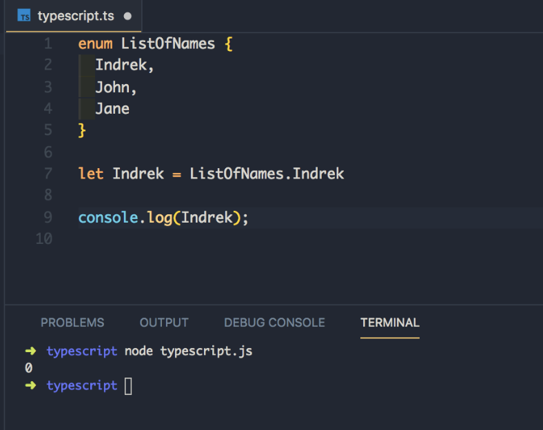The width and height of the screenshot is (543, 430).
Task: Click the 'Jane' enum member
Action: 112,109
